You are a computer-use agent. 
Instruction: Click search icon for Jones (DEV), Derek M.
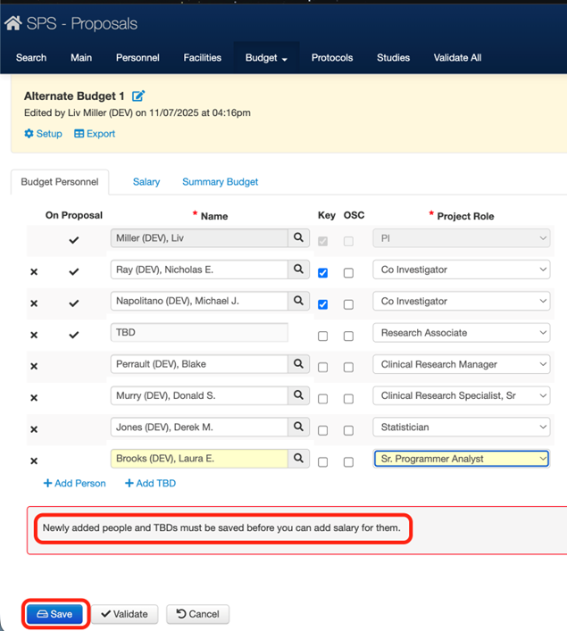click(299, 428)
